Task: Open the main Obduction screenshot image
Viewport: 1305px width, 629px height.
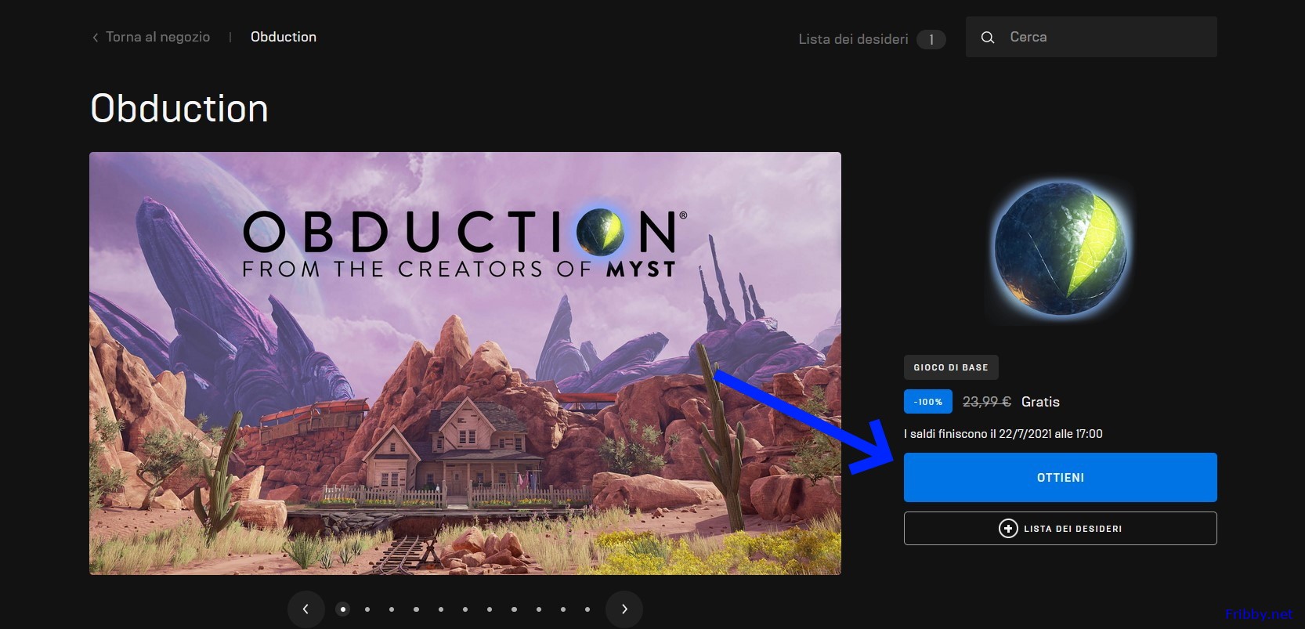Action: point(465,363)
